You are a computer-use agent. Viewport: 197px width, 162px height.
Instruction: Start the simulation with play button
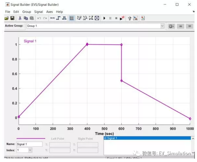(104, 18)
